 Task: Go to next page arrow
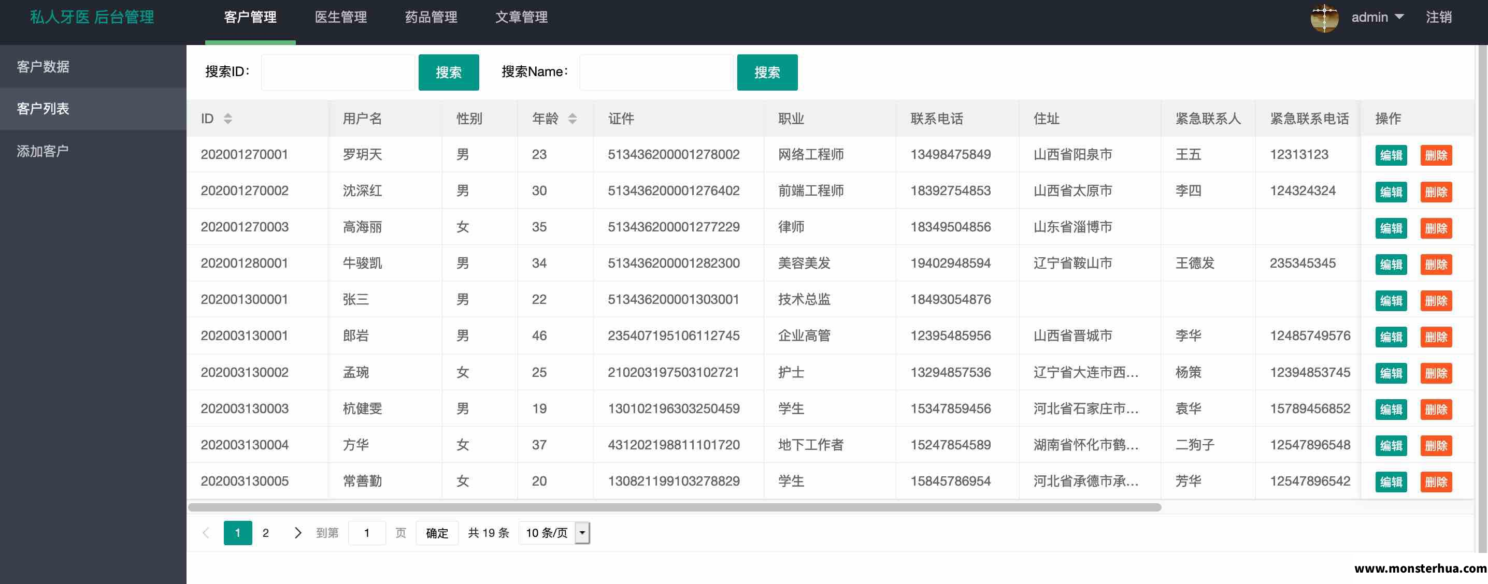(297, 533)
